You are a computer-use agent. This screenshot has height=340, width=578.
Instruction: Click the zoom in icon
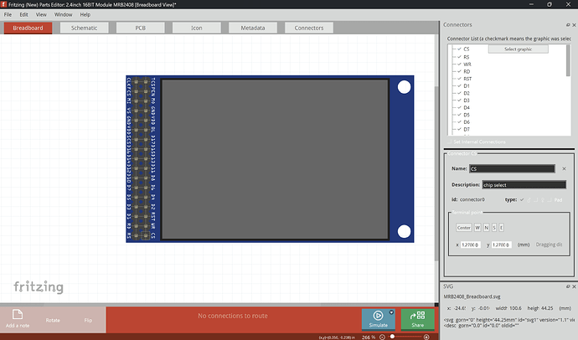(426, 337)
